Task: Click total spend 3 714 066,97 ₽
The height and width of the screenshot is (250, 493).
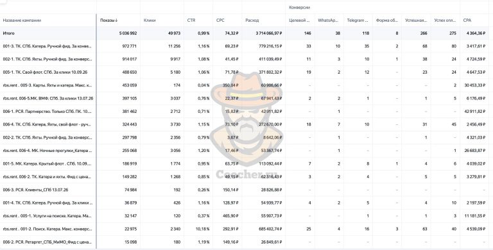Action: tap(269, 33)
